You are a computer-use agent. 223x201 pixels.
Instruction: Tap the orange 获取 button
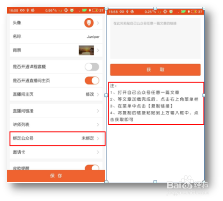point(155,70)
